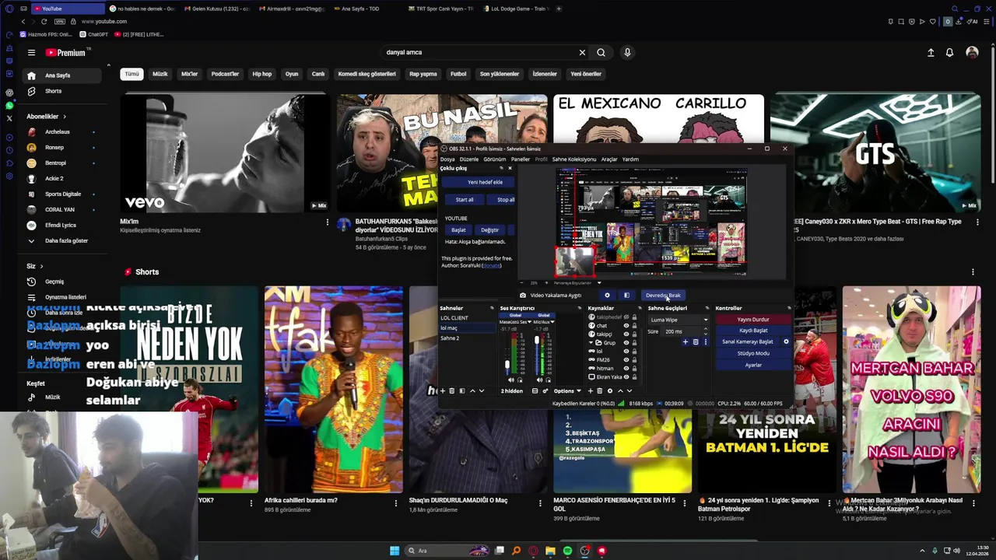This screenshot has height=560, width=996.
Task: Open transition options three-dot menu in Sahne Geçişleri
Action: pyautogui.click(x=705, y=341)
